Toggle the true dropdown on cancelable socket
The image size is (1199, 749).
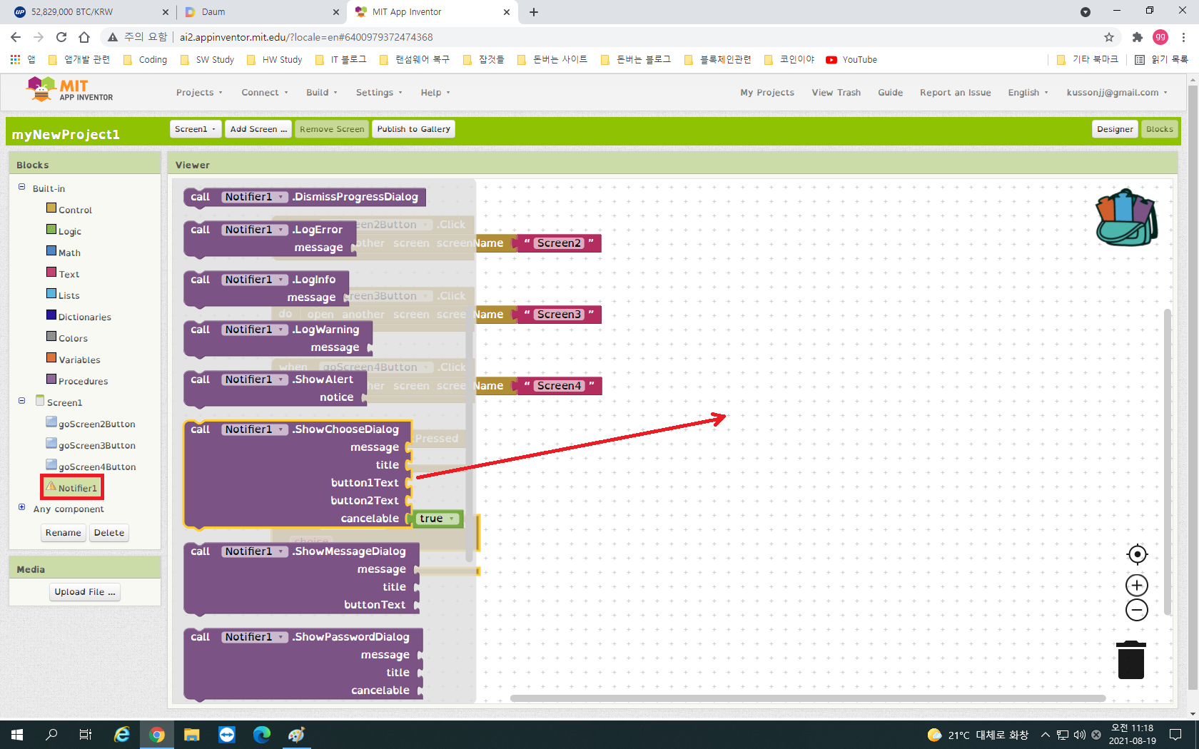click(x=437, y=519)
